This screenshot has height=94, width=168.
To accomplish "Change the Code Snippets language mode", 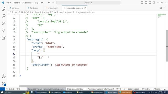I will [x=134, y=89].
